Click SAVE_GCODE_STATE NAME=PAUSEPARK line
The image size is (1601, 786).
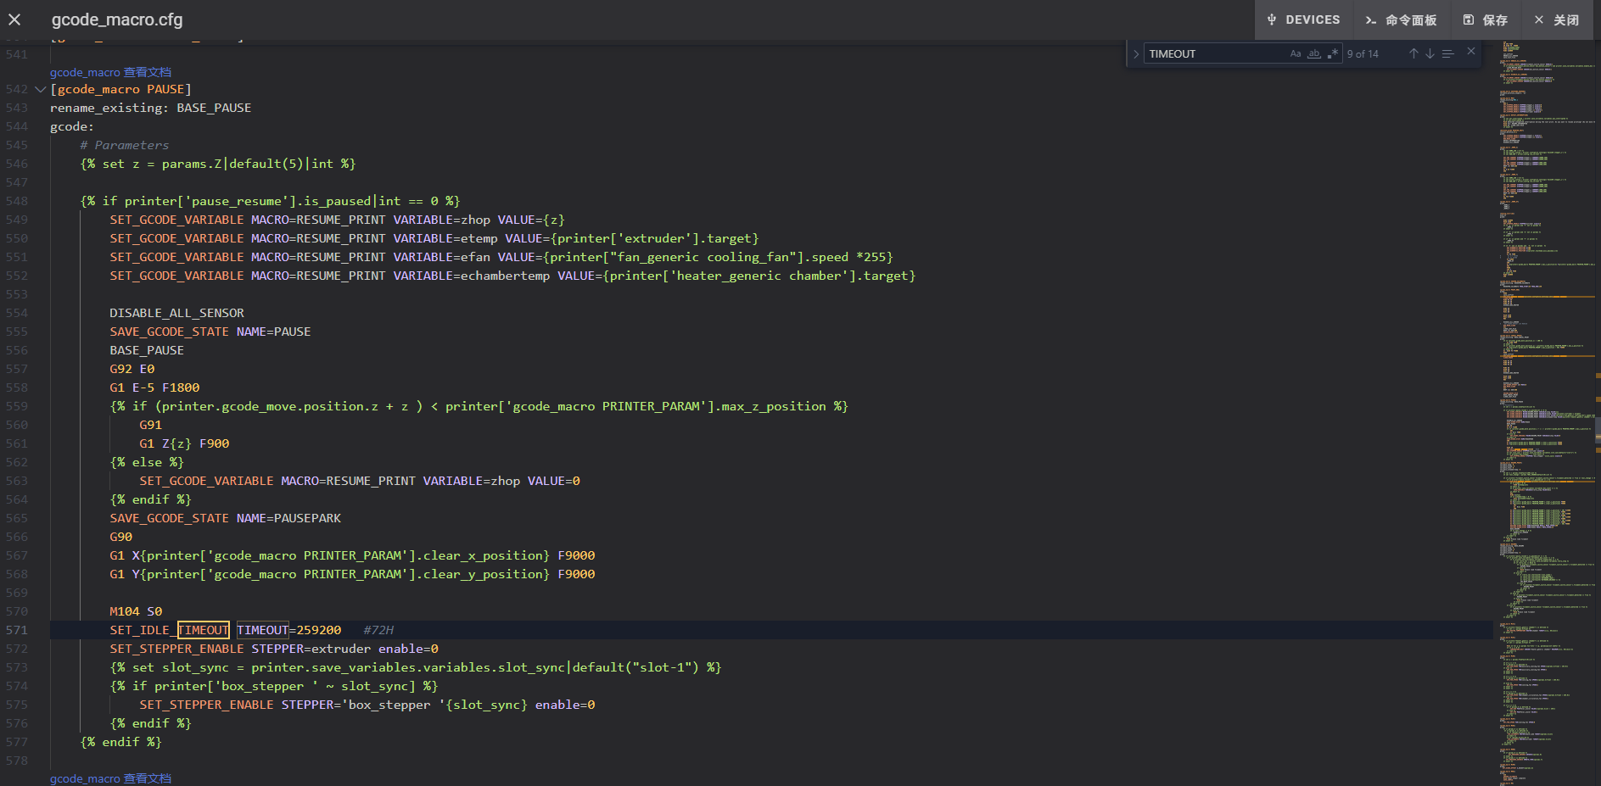coord(225,518)
